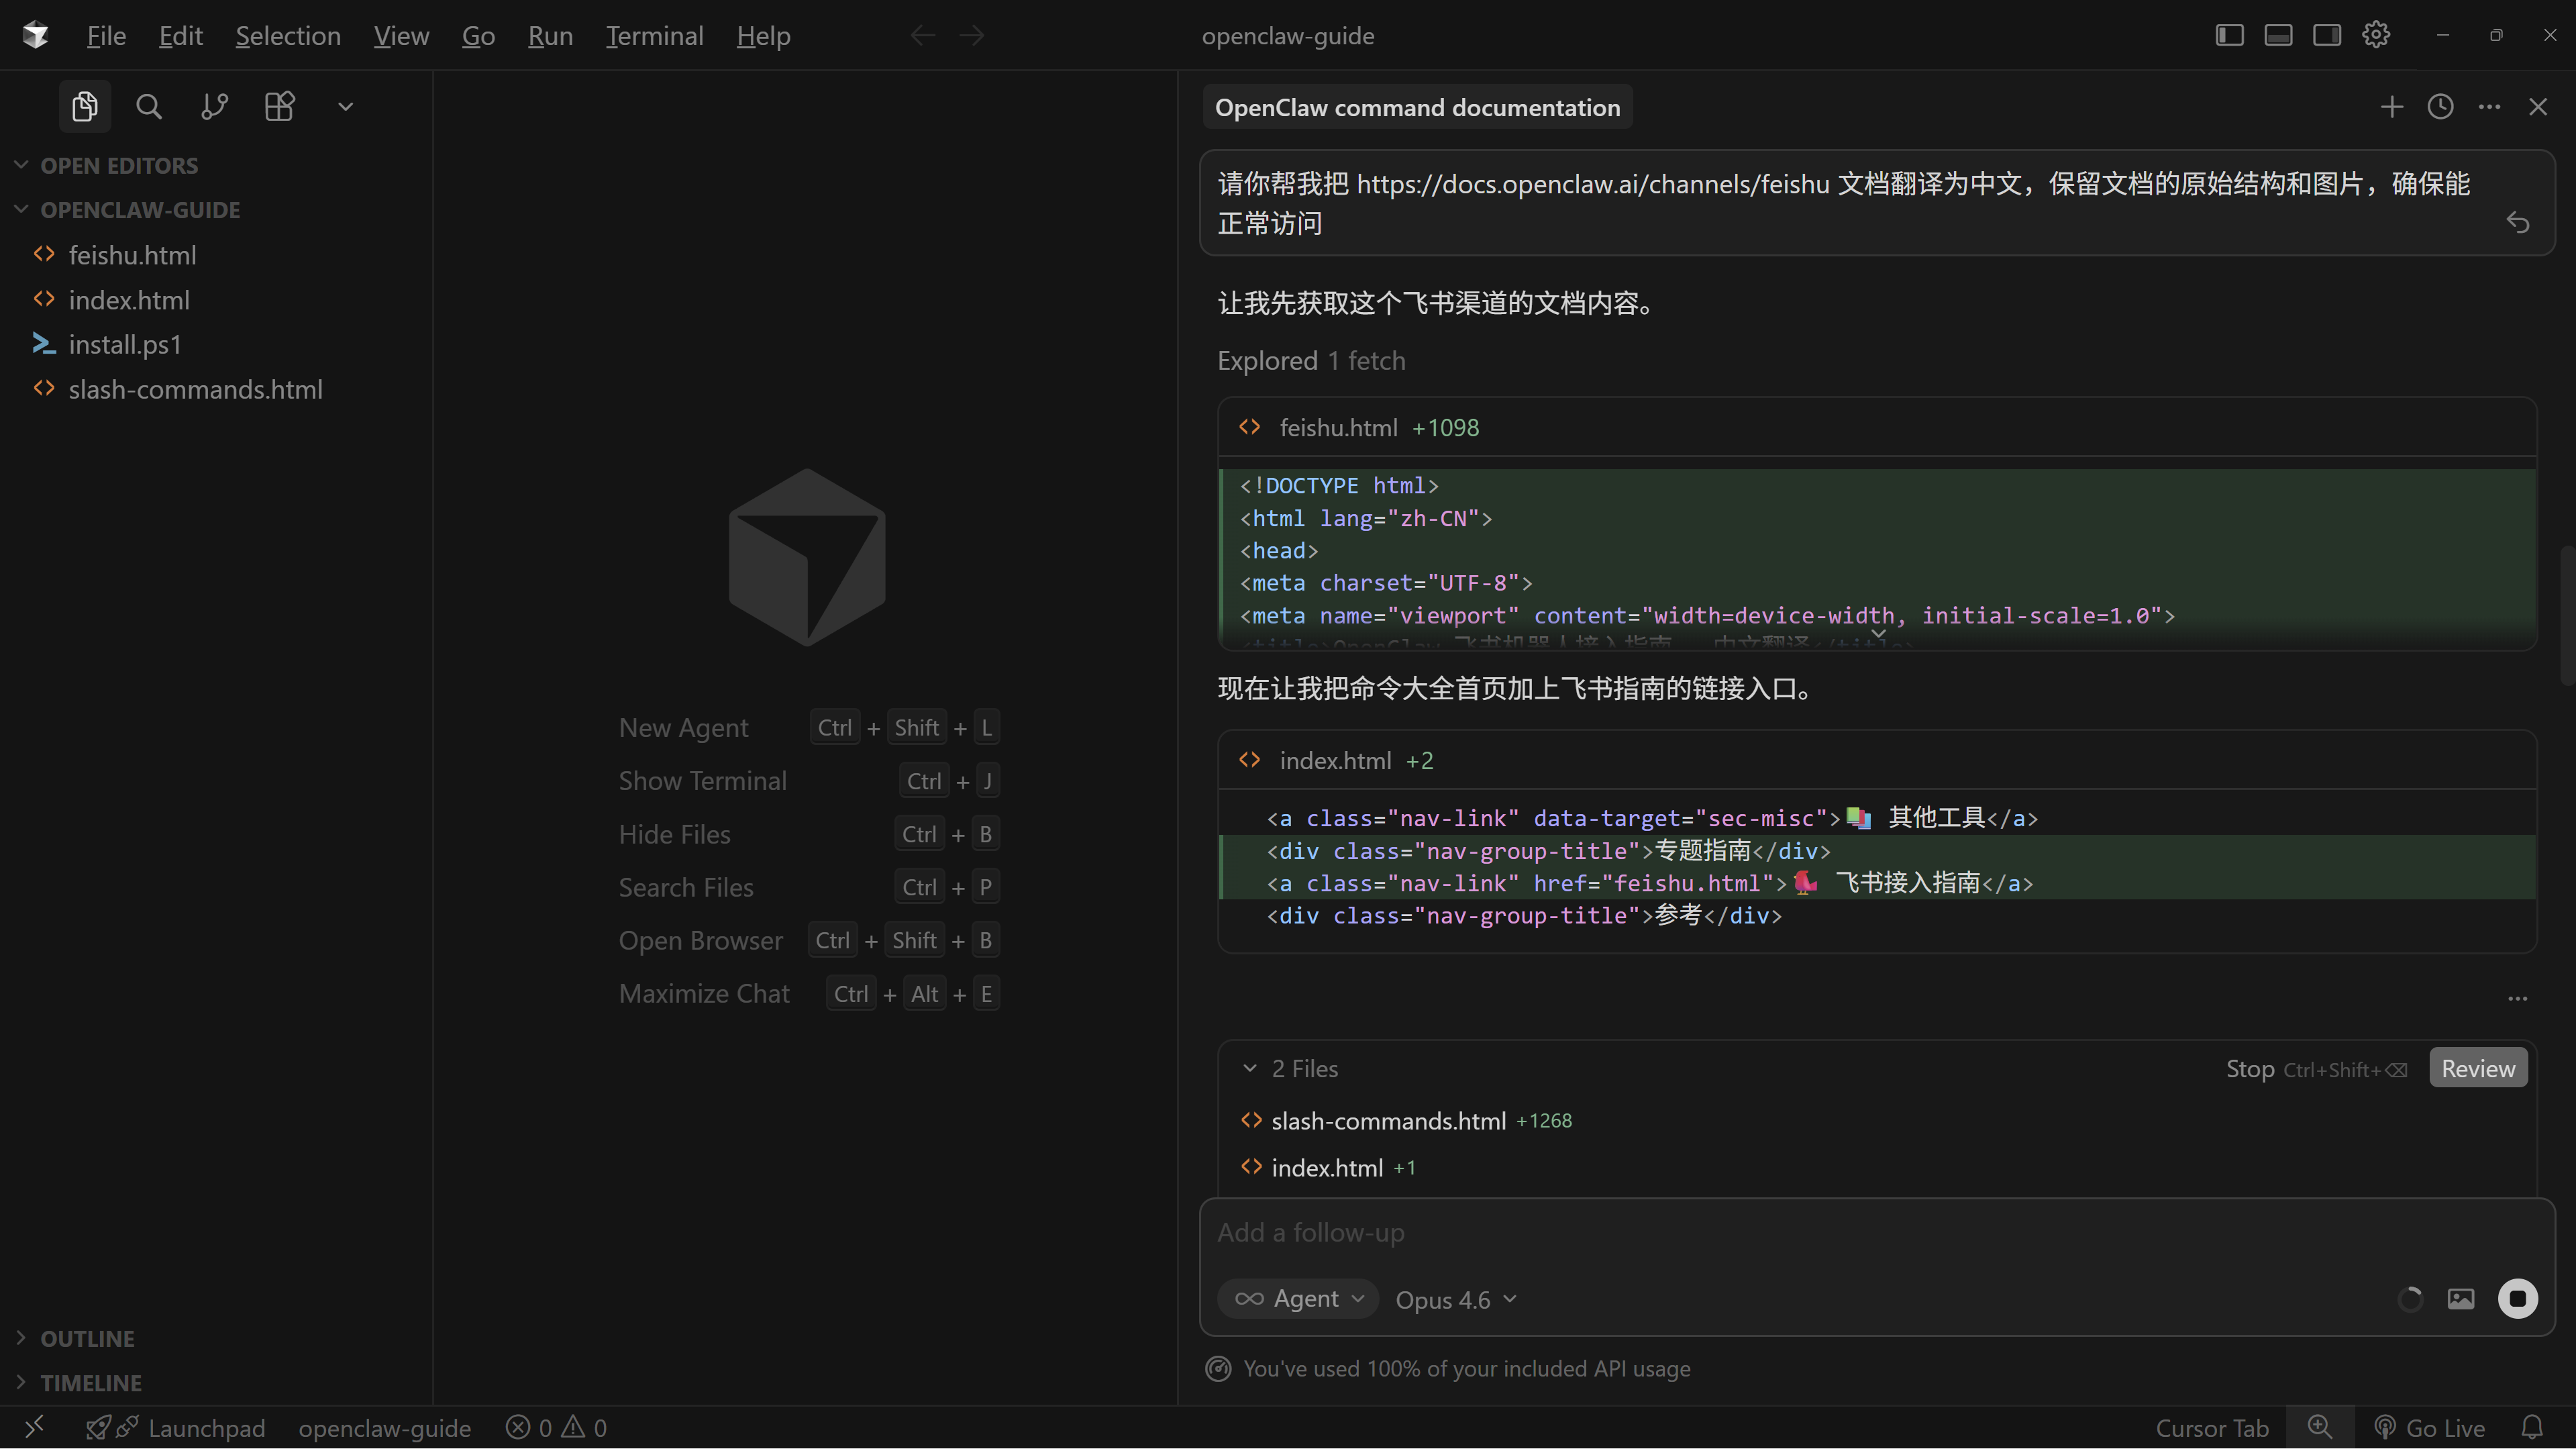
Task: Toggle bottom panel layout button
Action: [x=2278, y=35]
